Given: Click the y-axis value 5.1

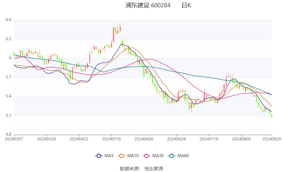Looking at the screenshot, I should click(x=8, y=115).
